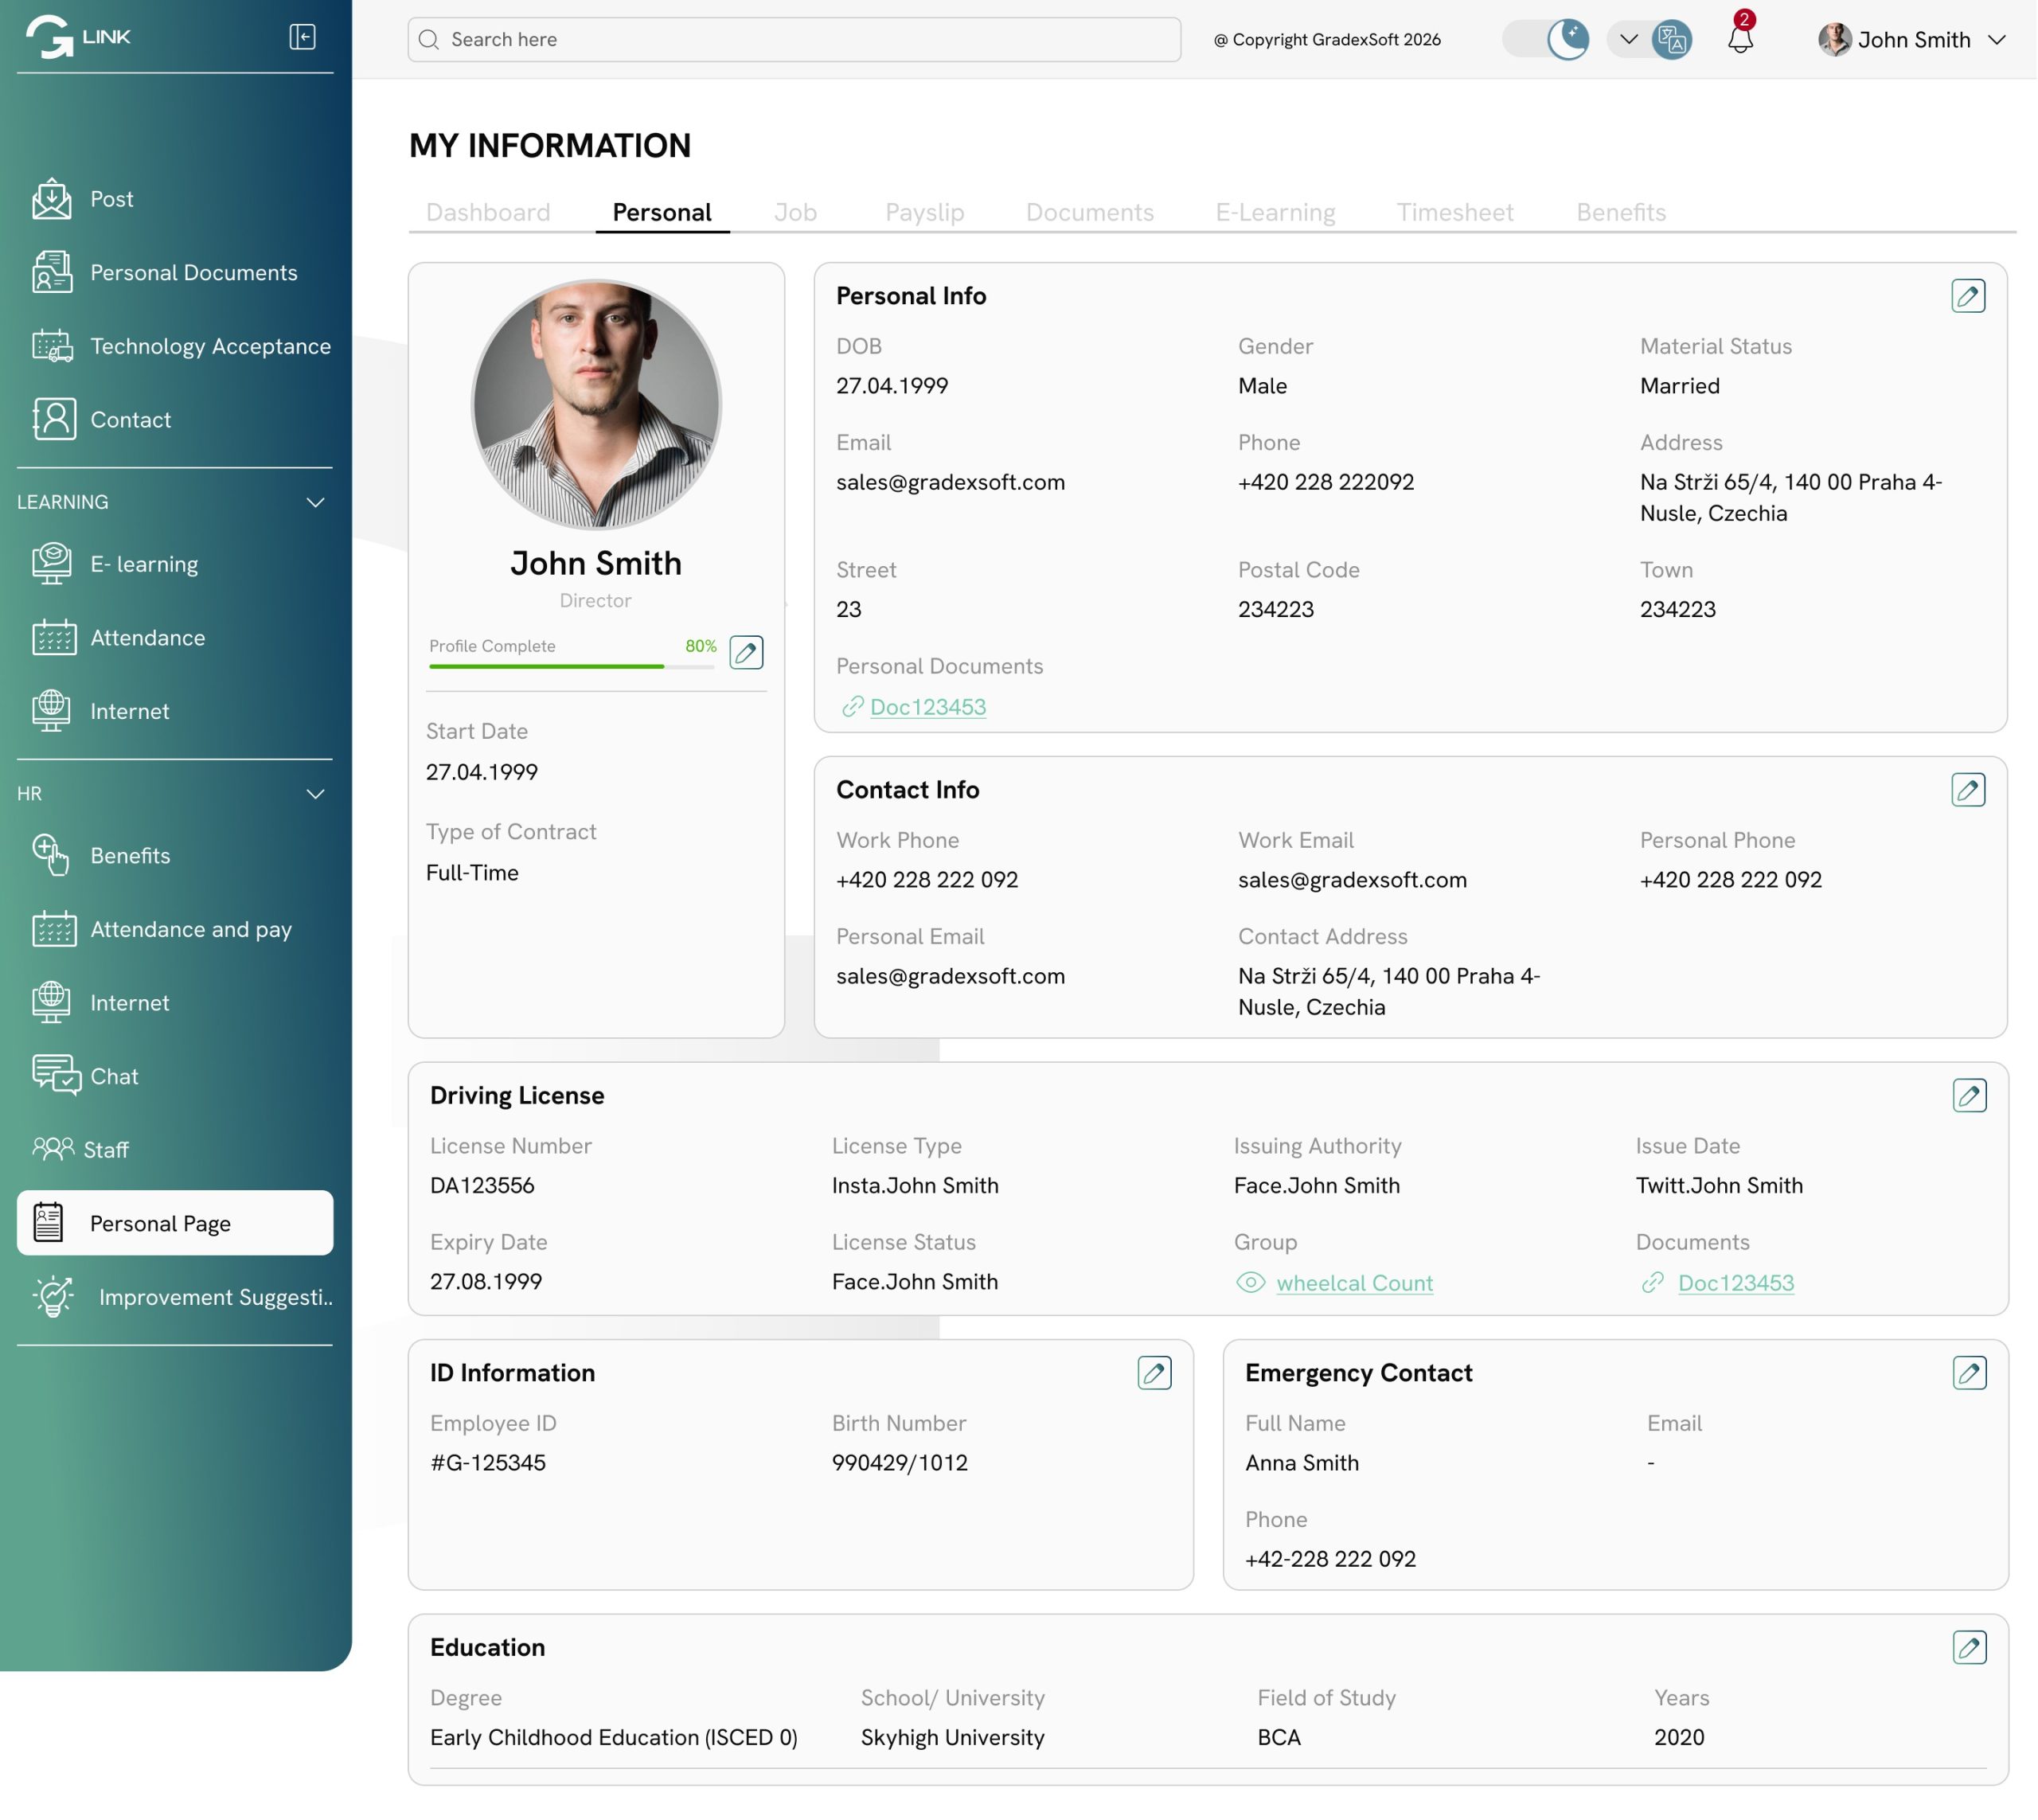
Task: Collapse the sidebar with the panel icon
Action: 302,37
